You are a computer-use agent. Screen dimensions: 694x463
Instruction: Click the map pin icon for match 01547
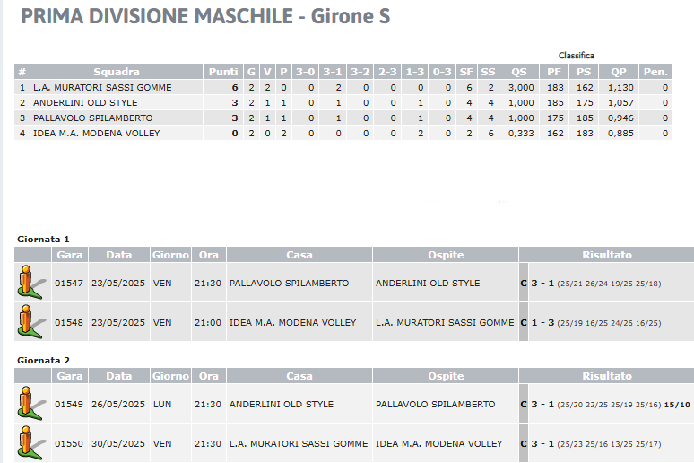coord(31,283)
